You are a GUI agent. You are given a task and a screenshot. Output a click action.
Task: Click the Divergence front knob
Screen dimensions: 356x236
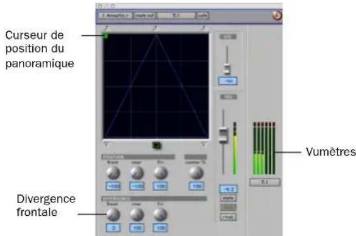click(113, 215)
